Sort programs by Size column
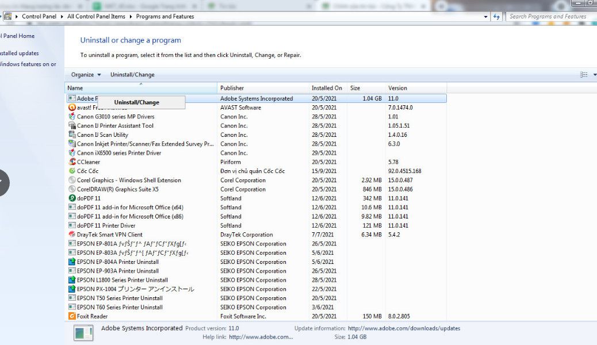This screenshot has width=597, height=345. coord(366,88)
